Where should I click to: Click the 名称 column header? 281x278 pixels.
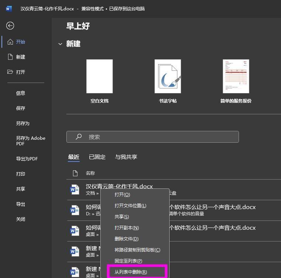(90, 173)
